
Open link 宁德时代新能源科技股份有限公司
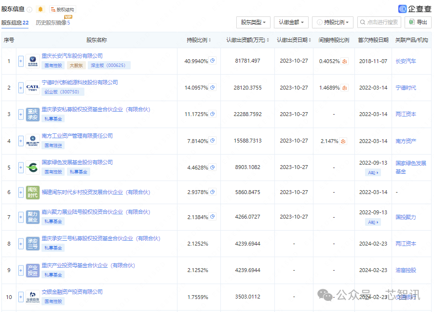pos(80,82)
